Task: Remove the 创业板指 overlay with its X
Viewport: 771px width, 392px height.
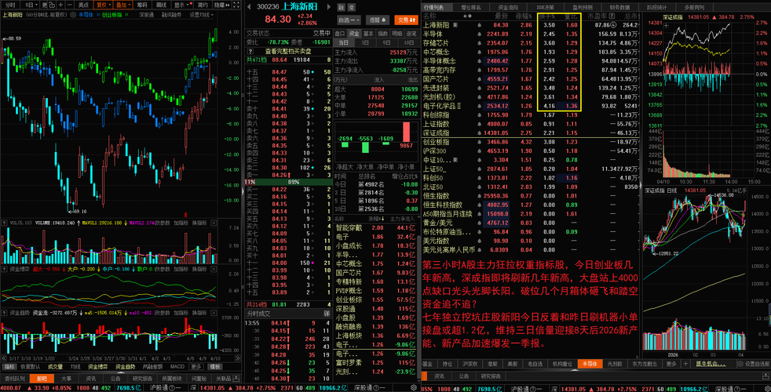Action: (126, 15)
